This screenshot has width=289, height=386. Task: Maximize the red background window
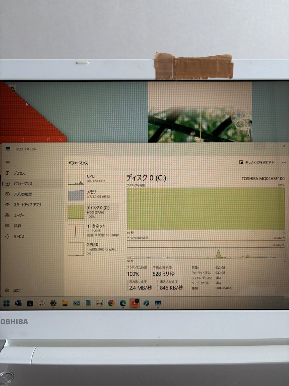[48, 140]
